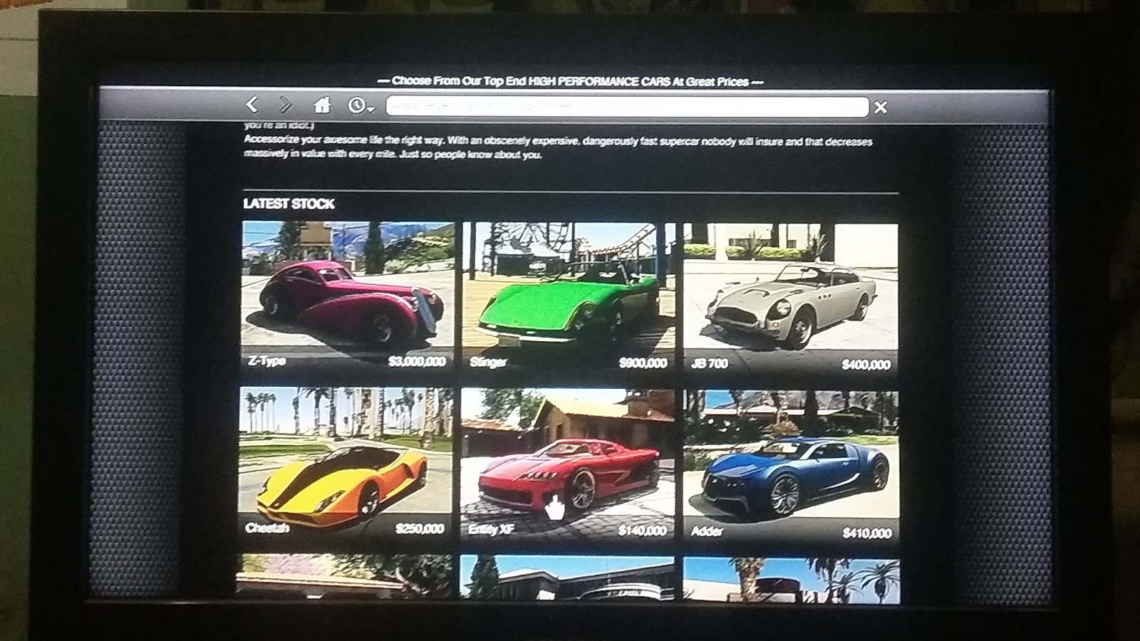Click the $900,000 price
The height and width of the screenshot is (641, 1140).
point(643,363)
